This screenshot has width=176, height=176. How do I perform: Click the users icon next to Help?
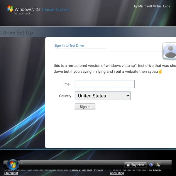pos(158,165)
